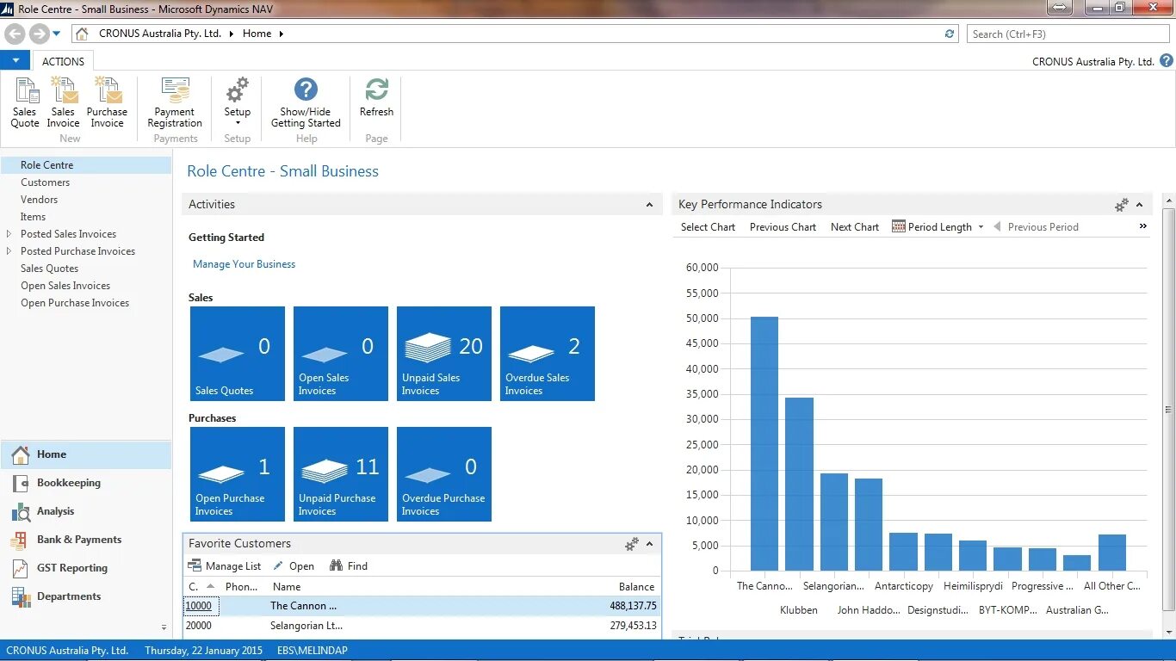The height and width of the screenshot is (661, 1176).
Task: Open the Overdue Purchase Invoices tile
Action: [x=443, y=474]
